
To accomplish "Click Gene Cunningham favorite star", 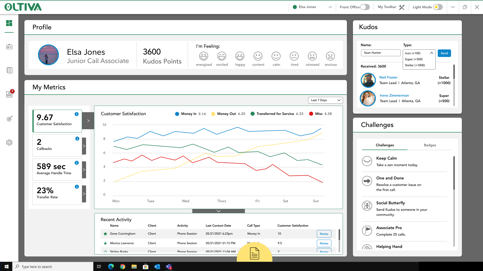I will pyautogui.click(x=105, y=234).
